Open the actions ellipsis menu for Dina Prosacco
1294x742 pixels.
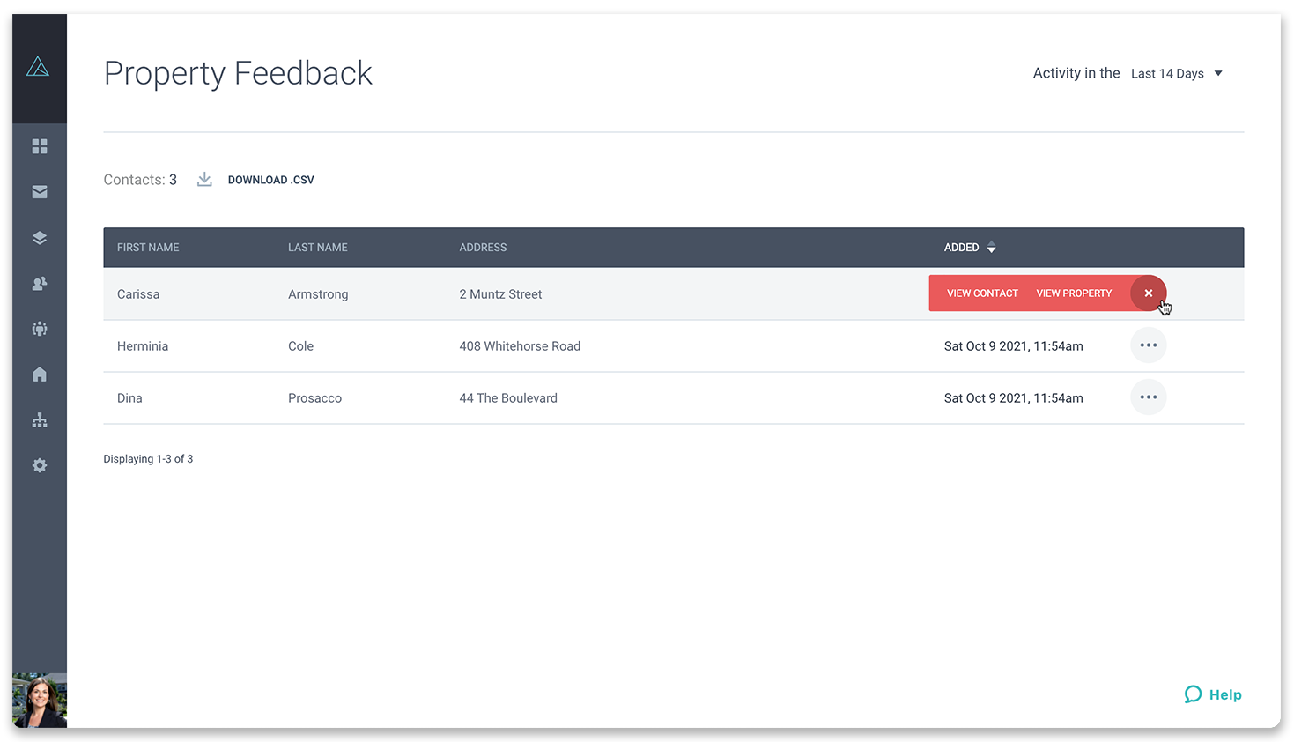click(1148, 397)
